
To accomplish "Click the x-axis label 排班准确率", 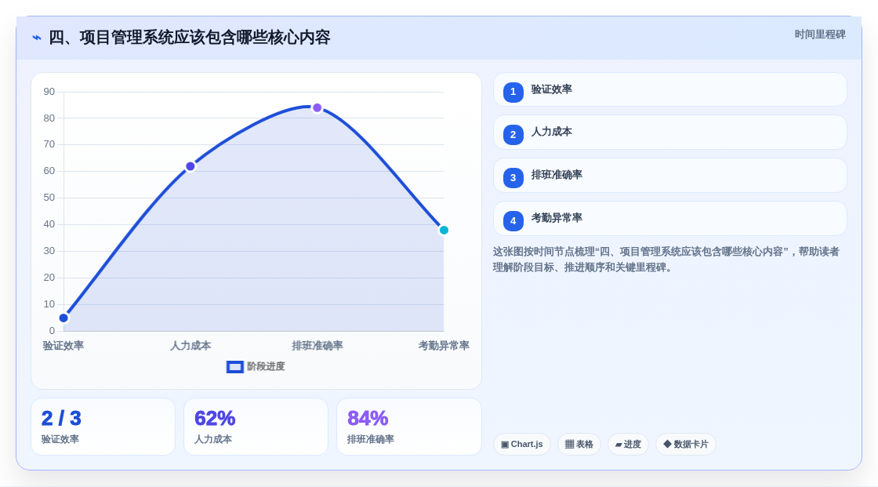I will 317,346.
